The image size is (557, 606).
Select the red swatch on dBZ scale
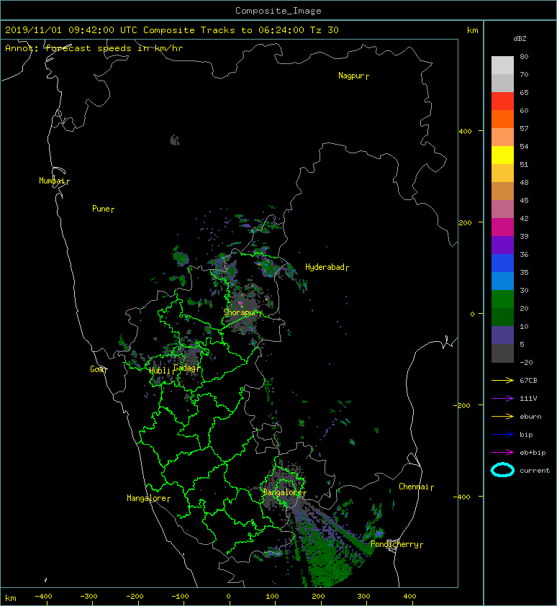tap(502, 101)
